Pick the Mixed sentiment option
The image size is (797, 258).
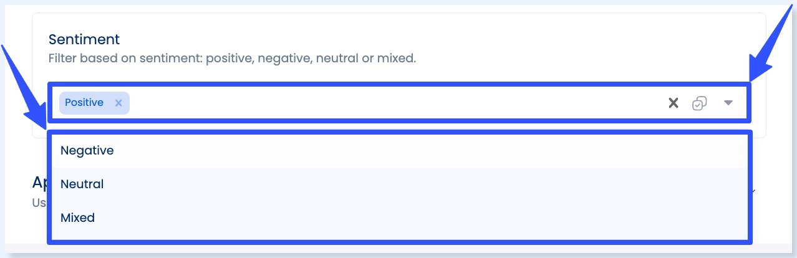coord(78,218)
